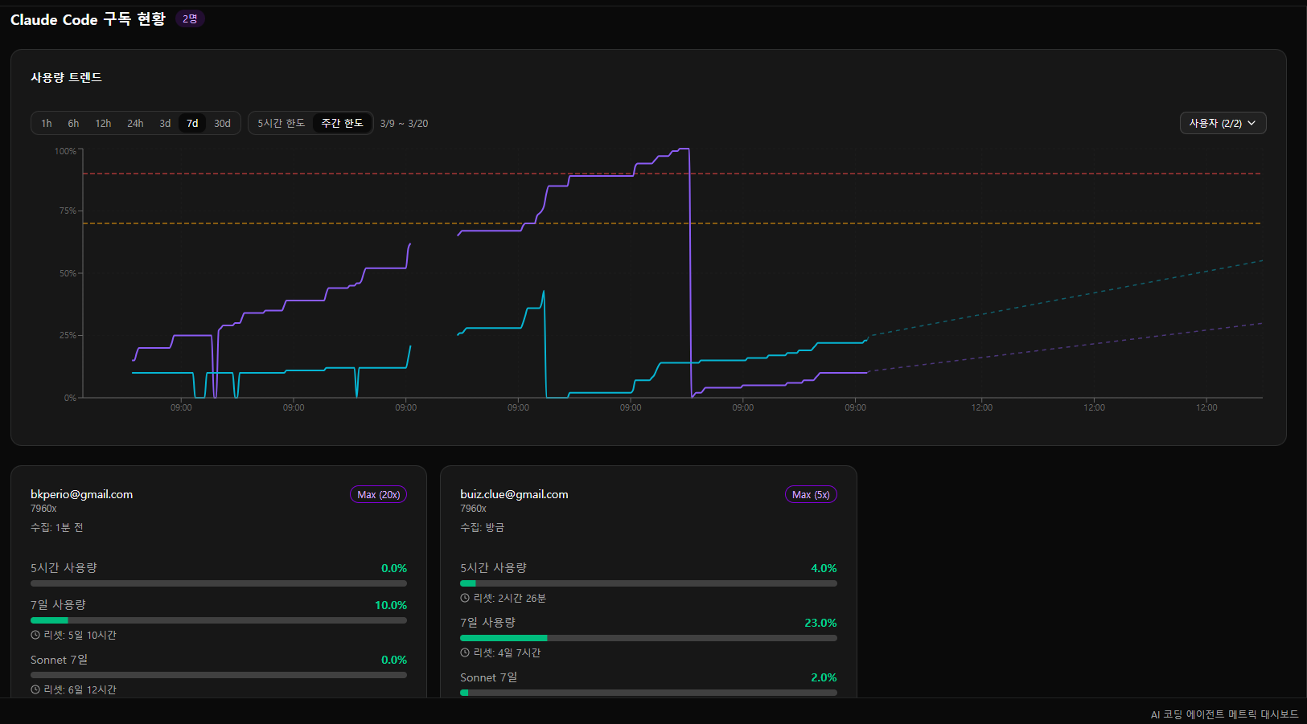
Task: Click clock icon beside 리셋: 6일 12시간
Action: tap(35, 689)
